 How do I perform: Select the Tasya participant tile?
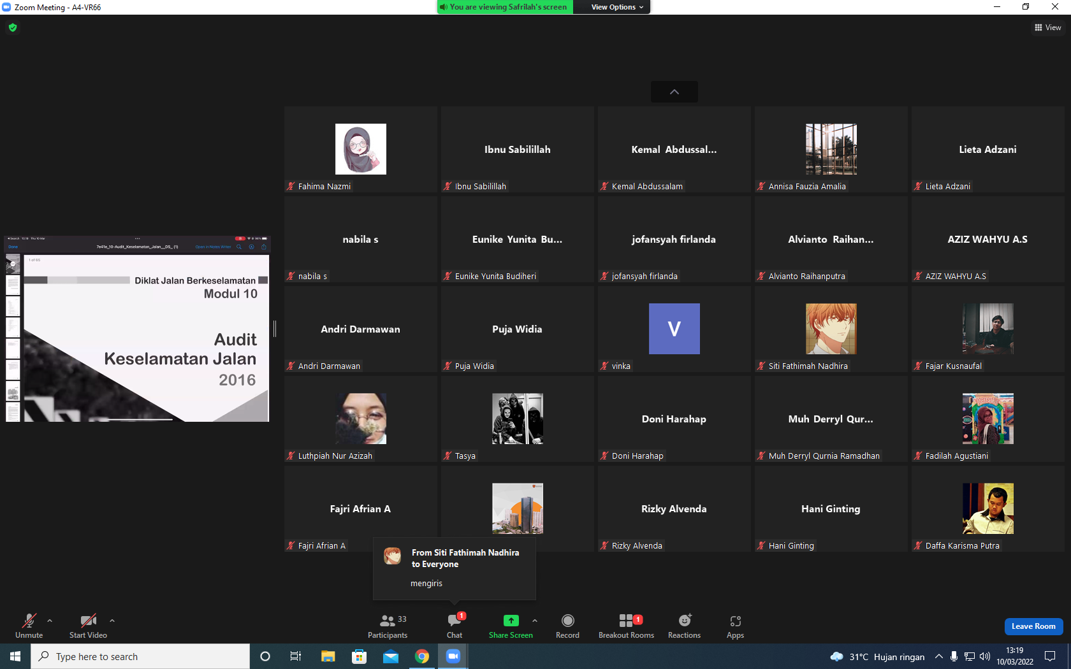tap(517, 419)
